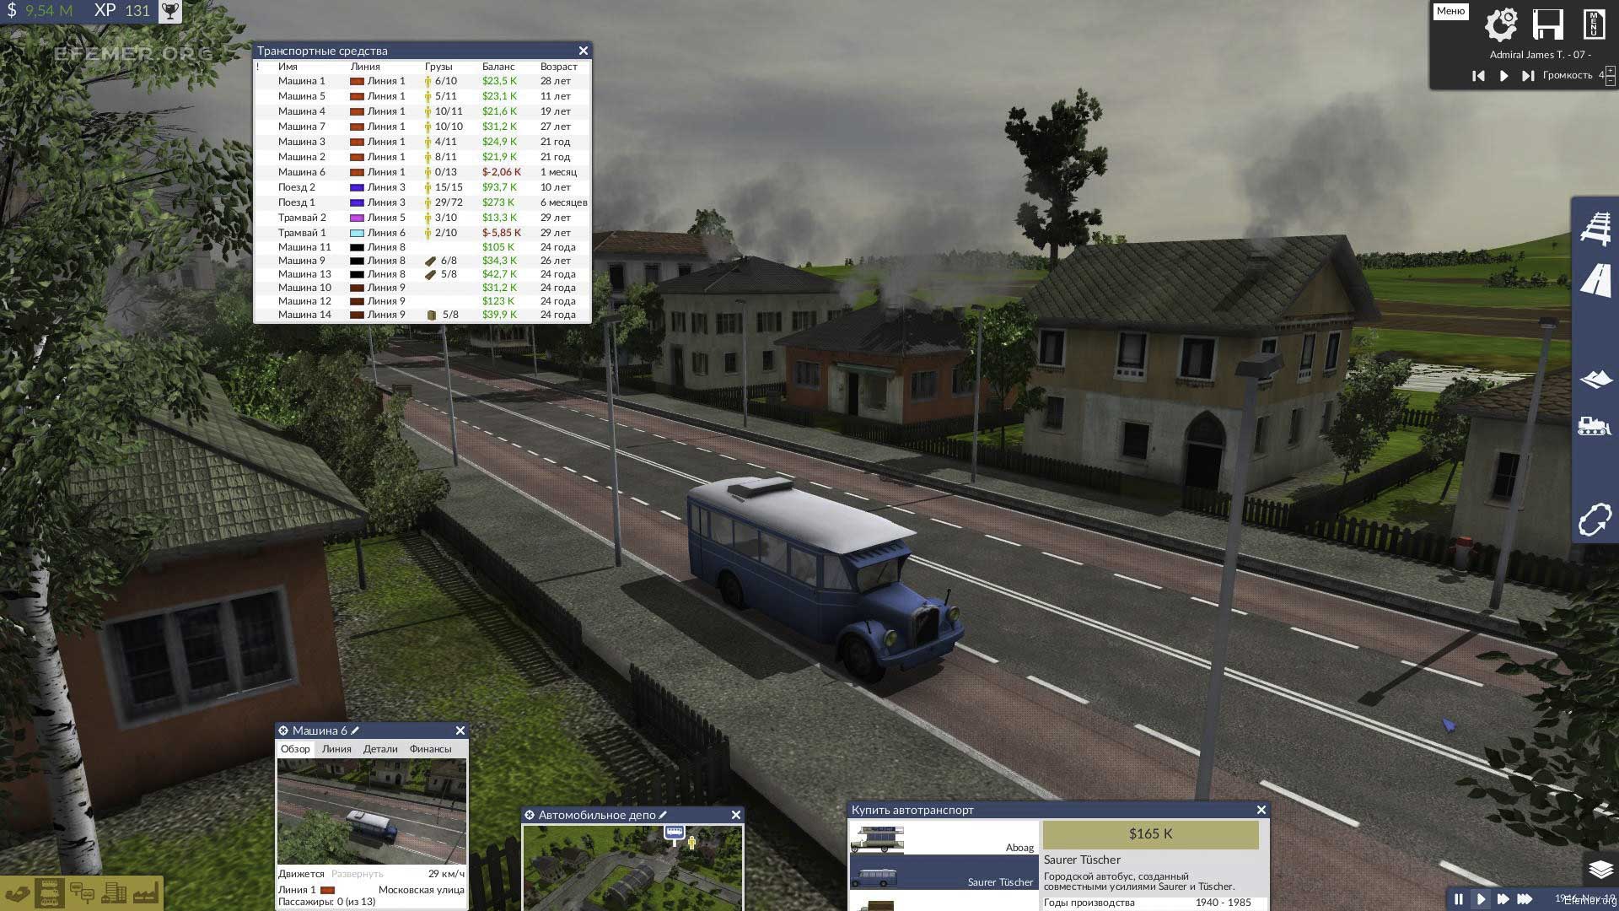Rename Машина 6 with the pencil icon

tap(355, 730)
